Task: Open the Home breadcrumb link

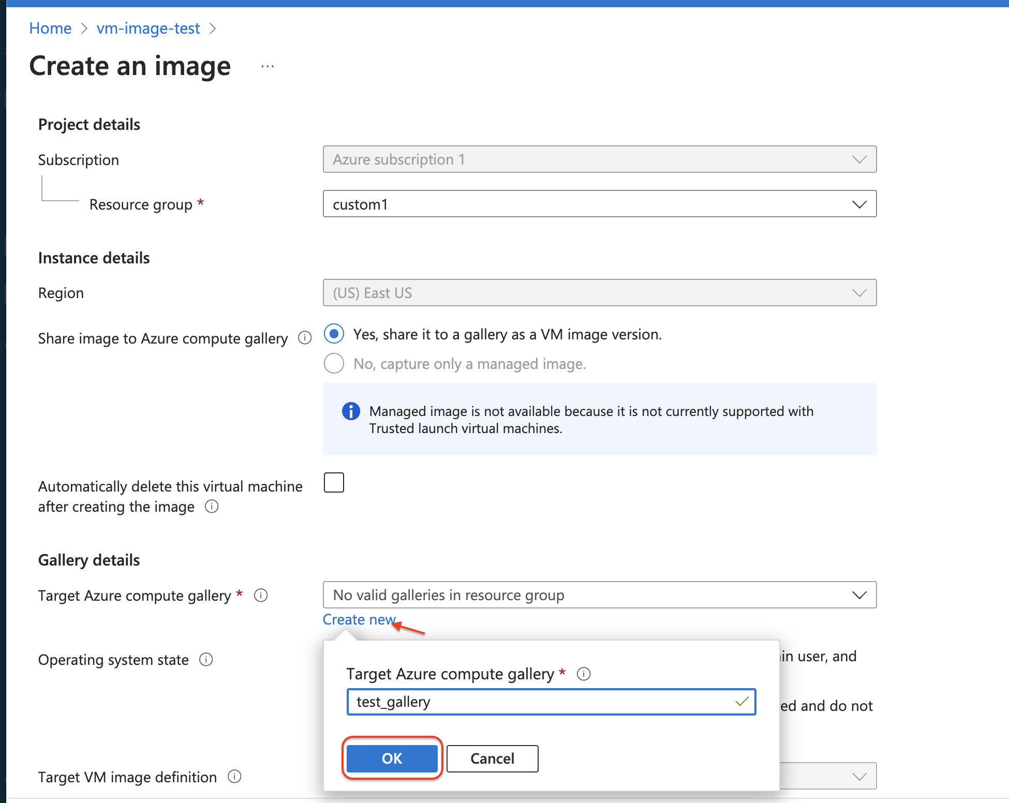Action: [x=50, y=28]
